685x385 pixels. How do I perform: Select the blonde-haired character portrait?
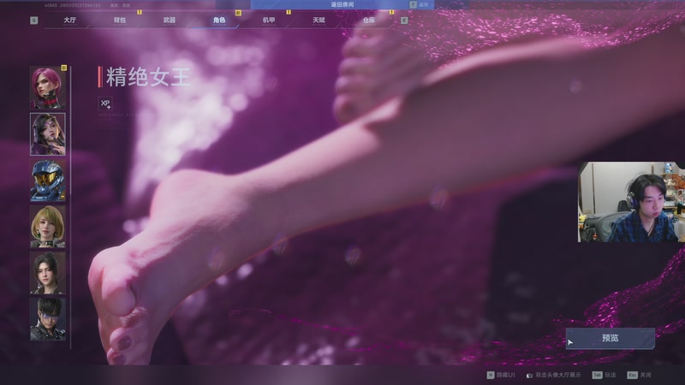pos(48,227)
